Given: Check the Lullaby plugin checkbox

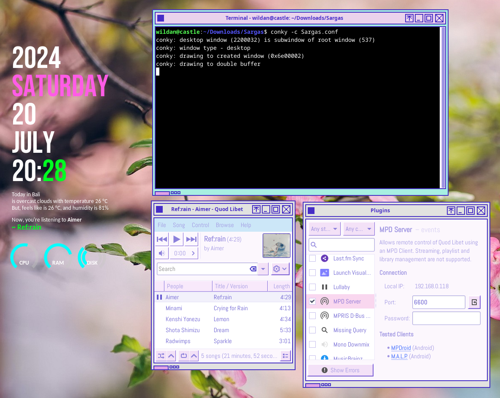Looking at the screenshot, I should 312,287.
